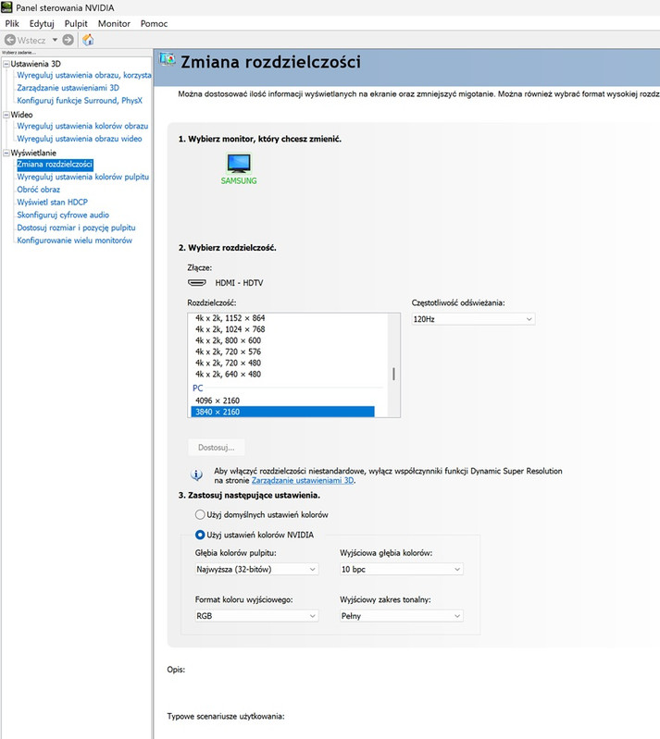Click the resolution list scrollbar thumb
This screenshot has height=739, width=660.
click(393, 375)
